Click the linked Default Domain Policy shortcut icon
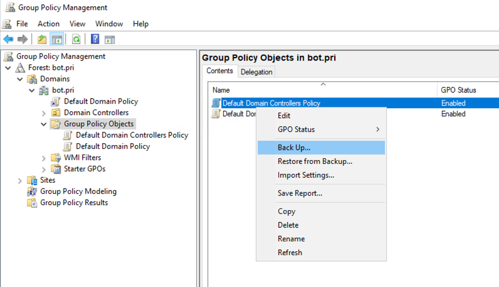 (55, 101)
